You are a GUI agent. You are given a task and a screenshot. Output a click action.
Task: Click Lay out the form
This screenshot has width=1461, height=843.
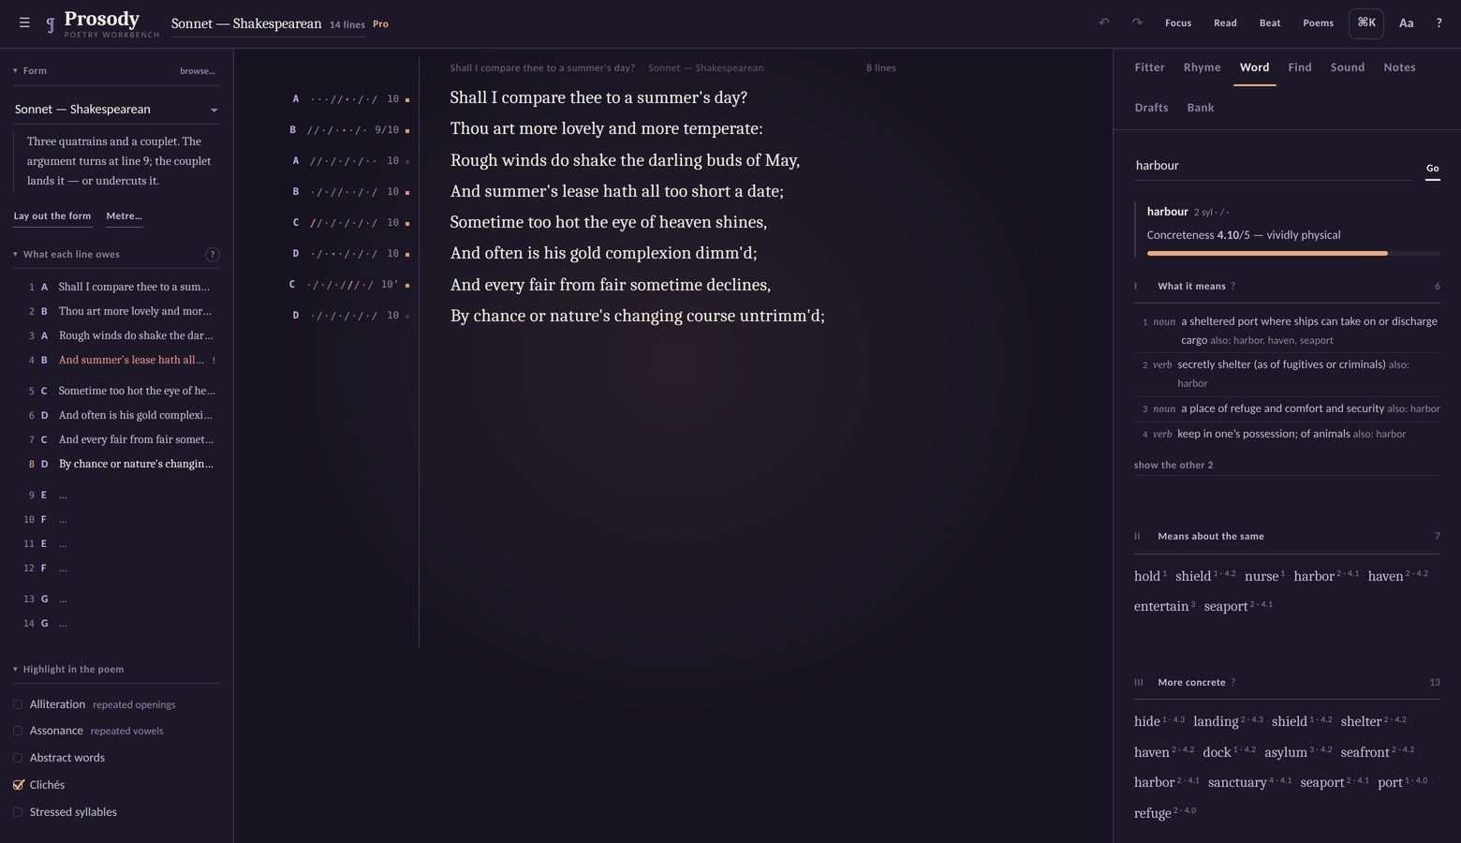(52, 216)
